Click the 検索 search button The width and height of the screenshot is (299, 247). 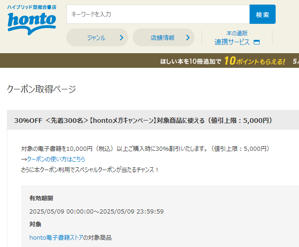click(x=262, y=14)
